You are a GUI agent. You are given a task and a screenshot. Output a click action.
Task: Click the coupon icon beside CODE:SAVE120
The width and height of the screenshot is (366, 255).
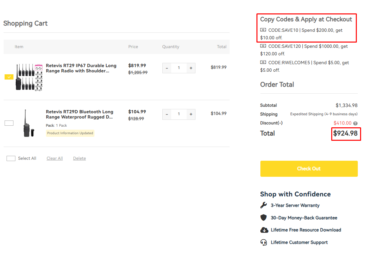point(263,46)
